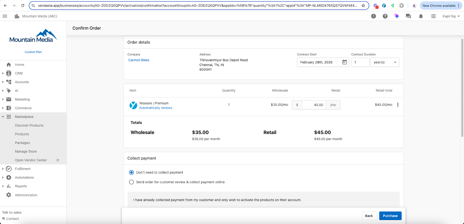464x224 pixels.
Task: Open the Chrome extensions puzzle icon
Action: click(x=401, y=5)
